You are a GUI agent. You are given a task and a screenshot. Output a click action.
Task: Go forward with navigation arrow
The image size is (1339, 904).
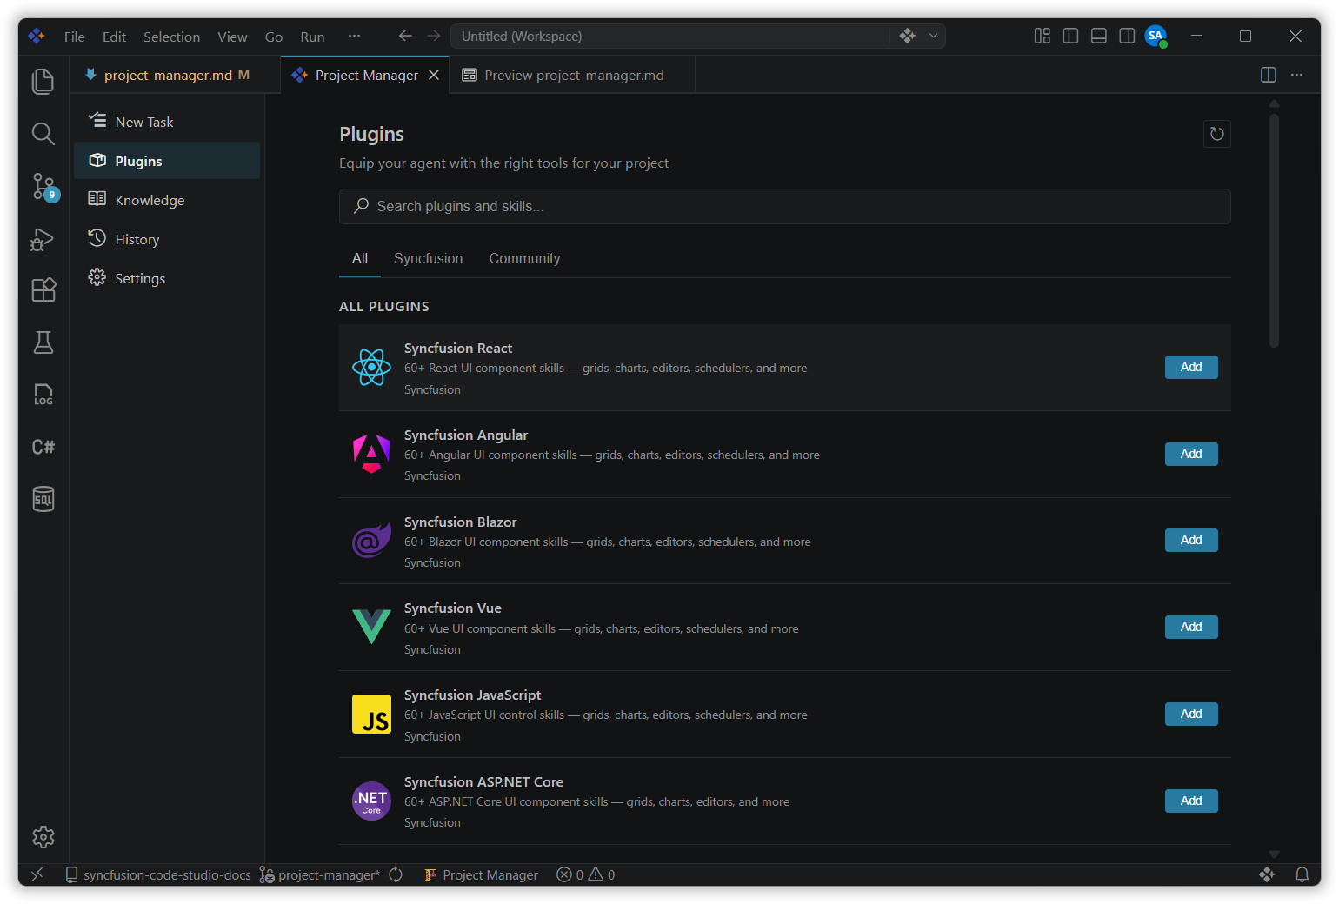tap(433, 36)
